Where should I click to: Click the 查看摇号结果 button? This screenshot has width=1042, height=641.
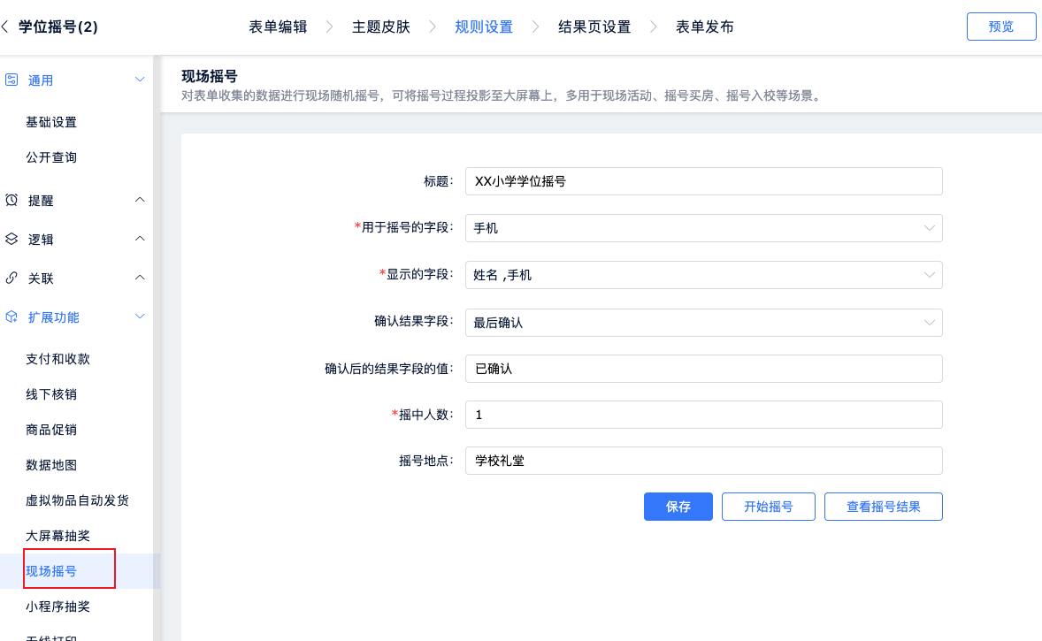pos(883,507)
